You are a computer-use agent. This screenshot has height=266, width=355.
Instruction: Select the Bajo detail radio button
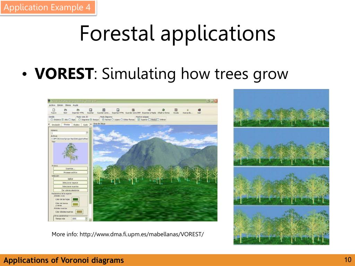tap(70, 119)
